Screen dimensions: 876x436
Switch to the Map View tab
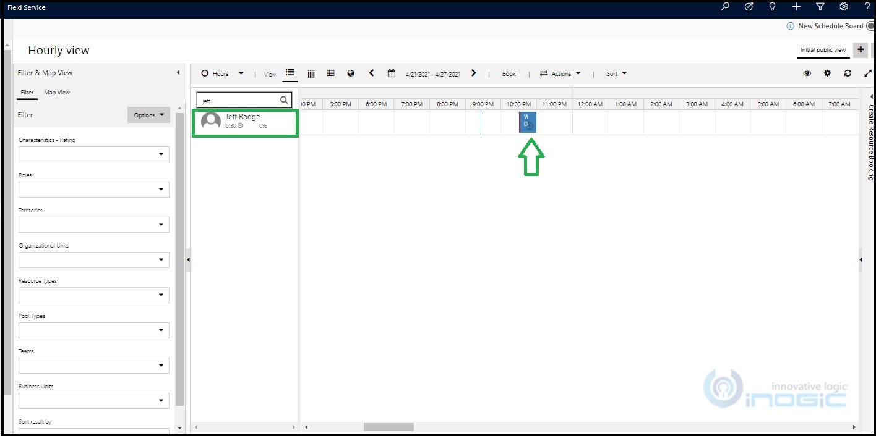[57, 93]
